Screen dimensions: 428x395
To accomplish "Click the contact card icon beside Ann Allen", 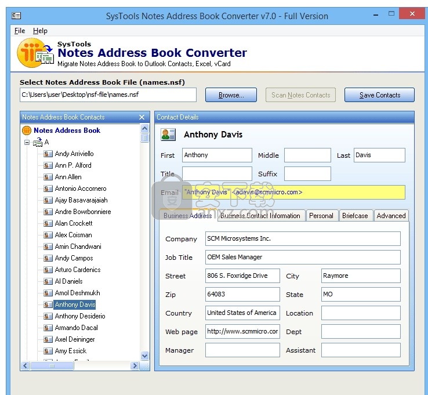I will click(x=48, y=177).
